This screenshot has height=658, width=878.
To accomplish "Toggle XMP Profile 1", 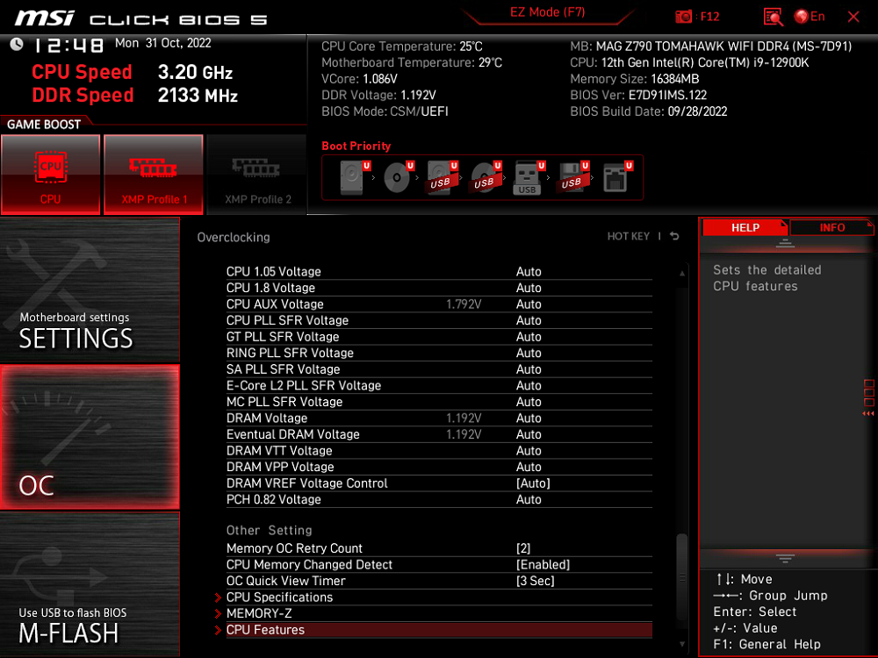I will [x=154, y=174].
